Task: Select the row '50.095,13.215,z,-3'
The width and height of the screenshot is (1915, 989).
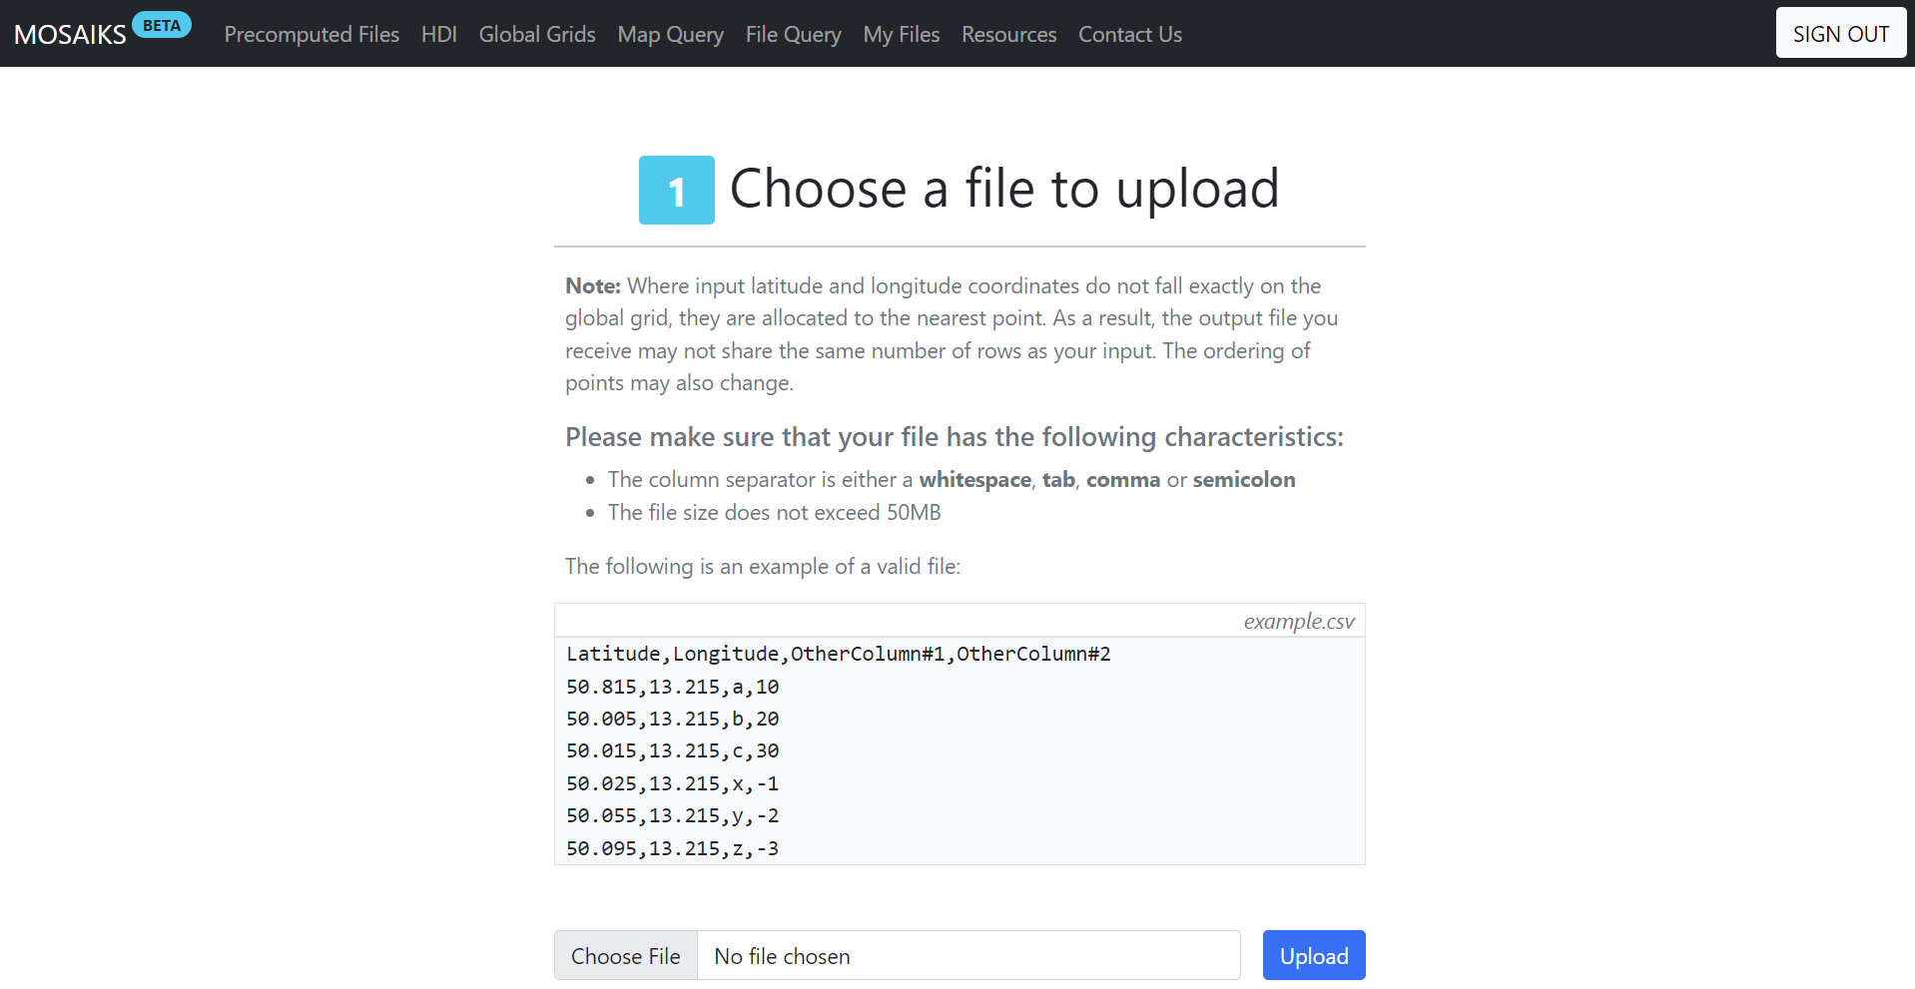Action: tap(673, 848)
